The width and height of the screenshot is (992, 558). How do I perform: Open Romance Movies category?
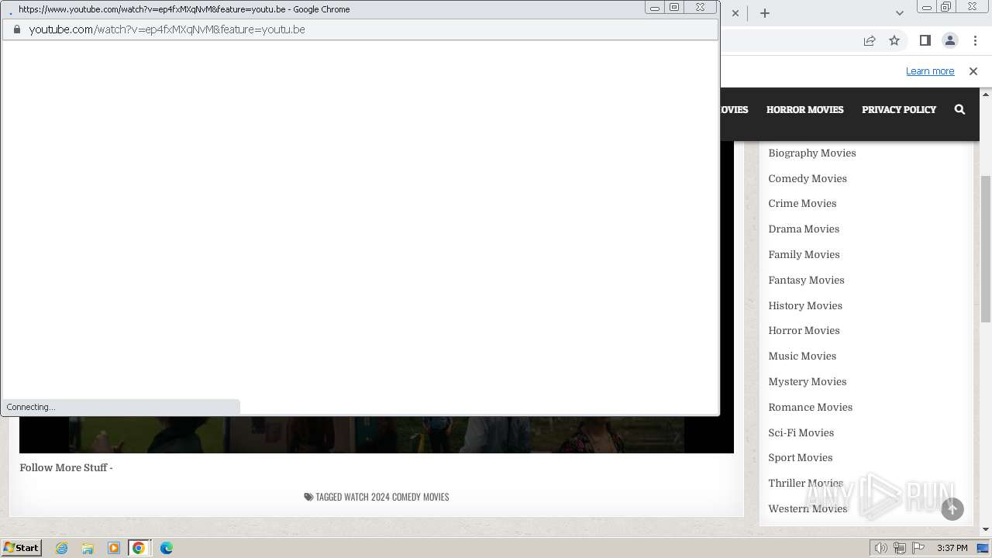[x=810, y=407]
